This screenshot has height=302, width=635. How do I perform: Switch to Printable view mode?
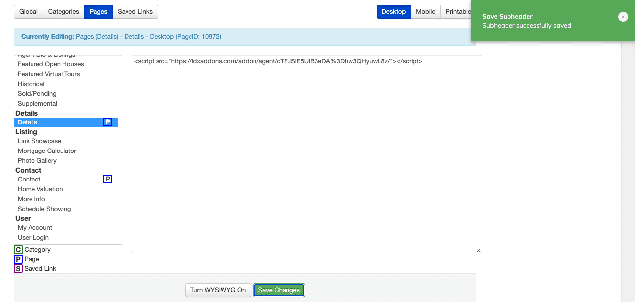[457, 11]
